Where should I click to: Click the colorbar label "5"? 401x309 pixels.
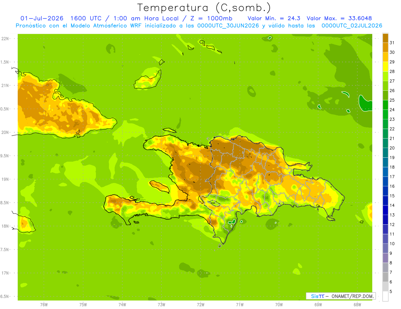(391, 291)
